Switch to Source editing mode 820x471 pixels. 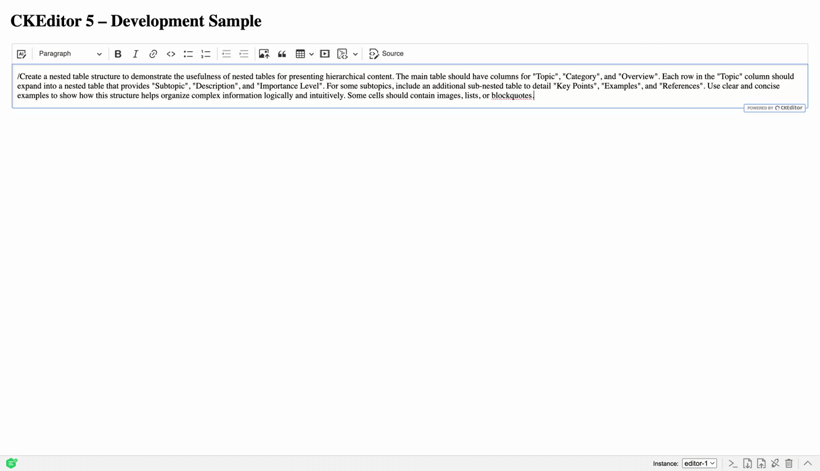coord(386,54)
